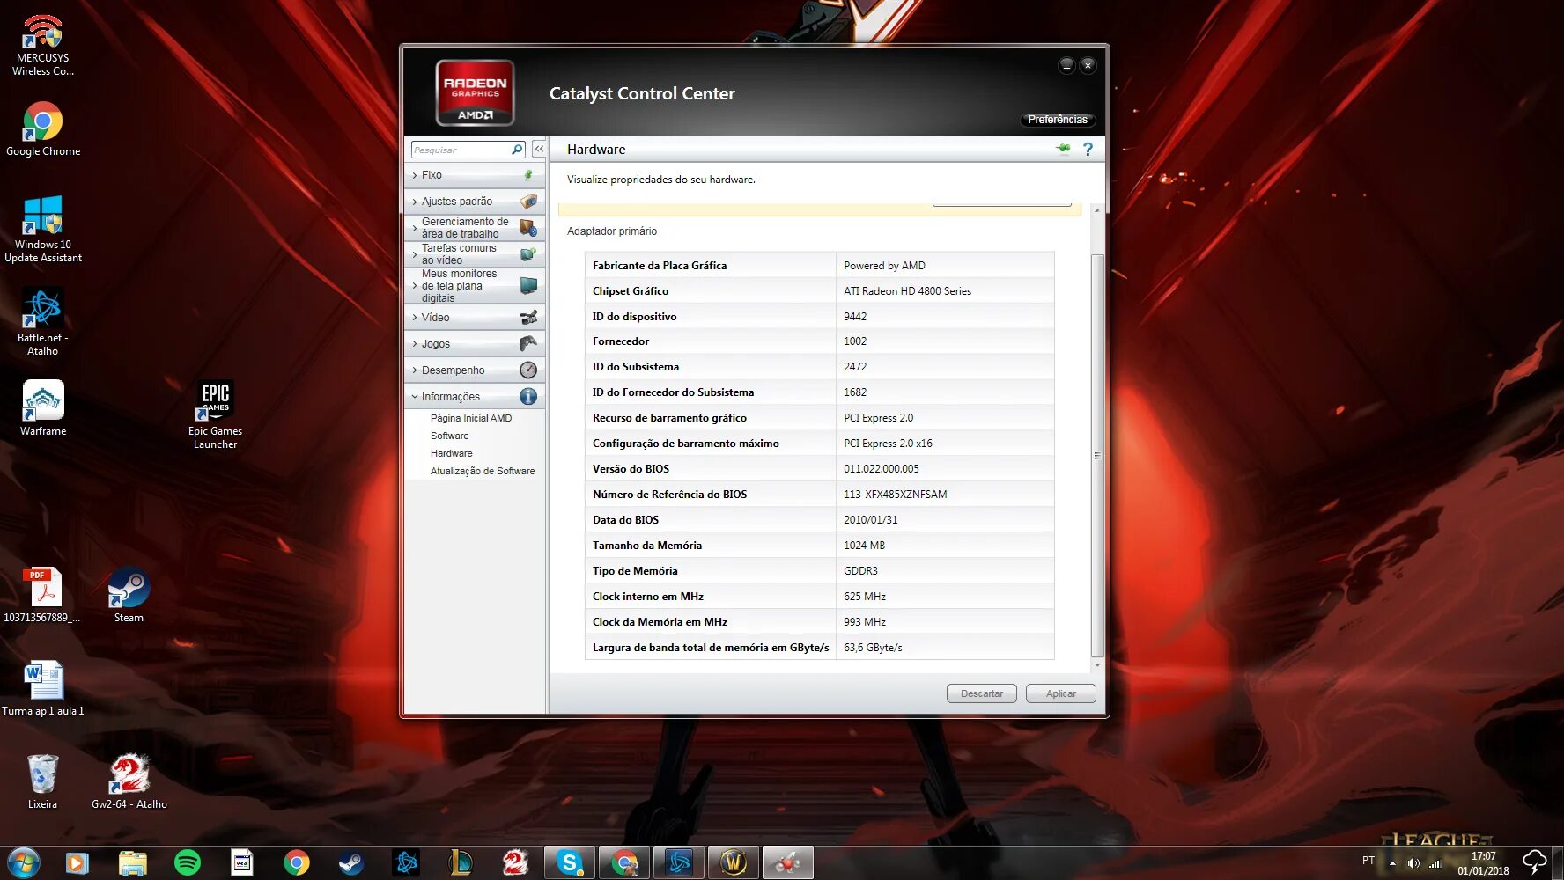The height and width of the screenshot is (880, 1564).
Task: Click the Aplicar button
Action: 1060,693
